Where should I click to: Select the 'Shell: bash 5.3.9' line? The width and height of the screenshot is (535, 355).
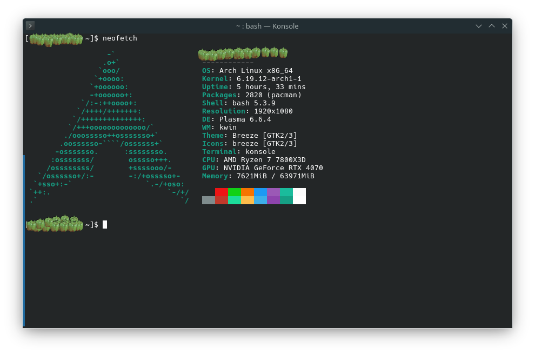pyautogui.click(x=239, y=103)
